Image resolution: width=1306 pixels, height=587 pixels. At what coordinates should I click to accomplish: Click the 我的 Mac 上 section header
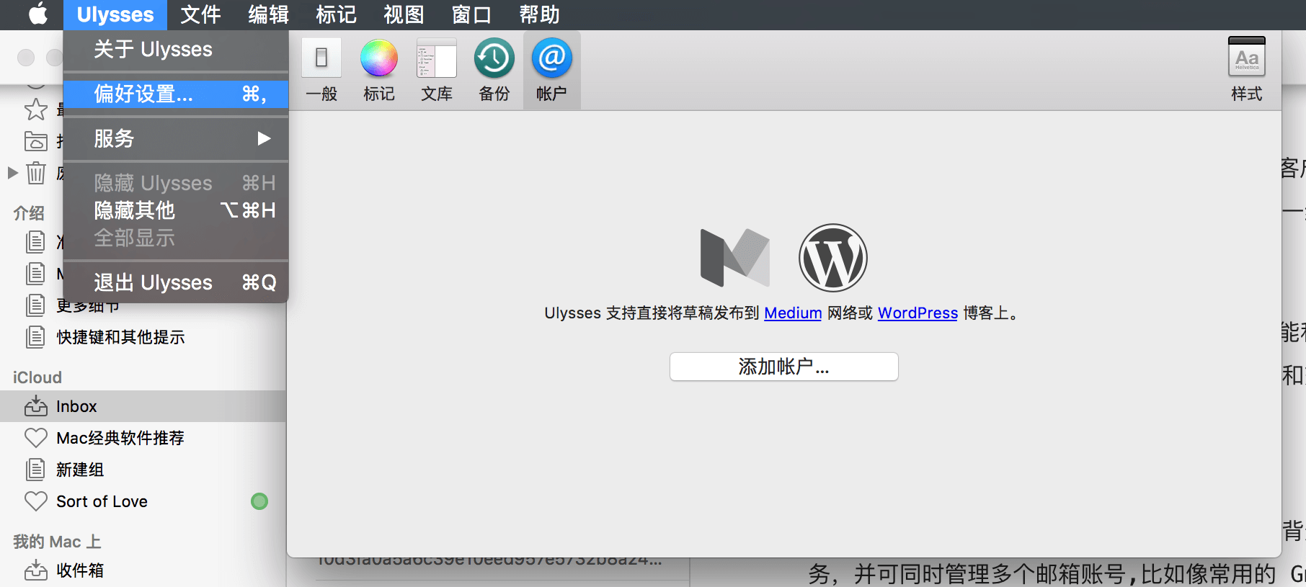click(57, 542)
